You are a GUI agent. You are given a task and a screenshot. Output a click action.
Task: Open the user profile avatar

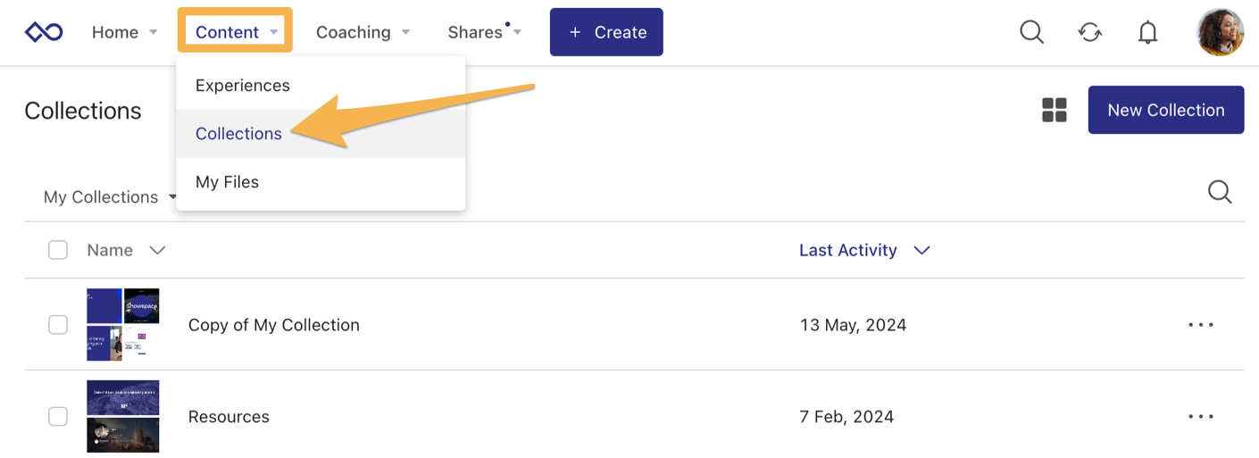[1220, 32]
